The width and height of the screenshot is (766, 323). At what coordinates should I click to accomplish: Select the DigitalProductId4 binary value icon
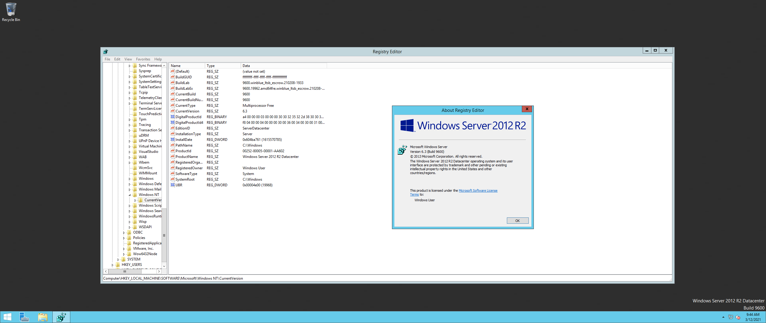coord(173,122)
